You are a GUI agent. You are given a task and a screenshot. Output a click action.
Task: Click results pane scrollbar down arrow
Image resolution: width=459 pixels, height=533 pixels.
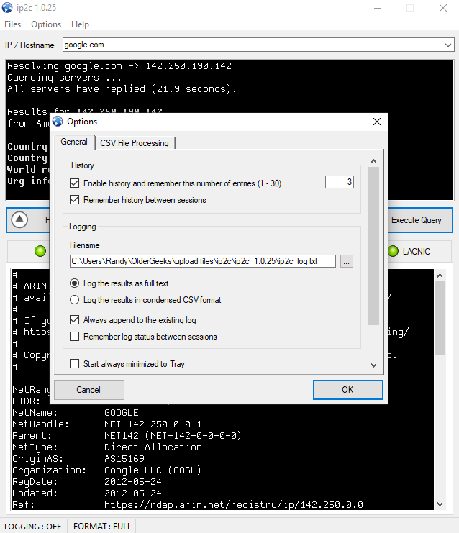coord(440,504)
